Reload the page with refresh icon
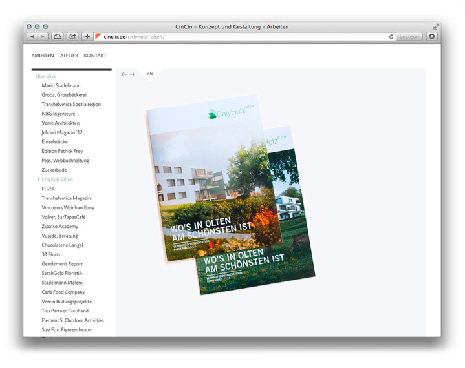The image size is (465, 368). [x=391, y=37]
